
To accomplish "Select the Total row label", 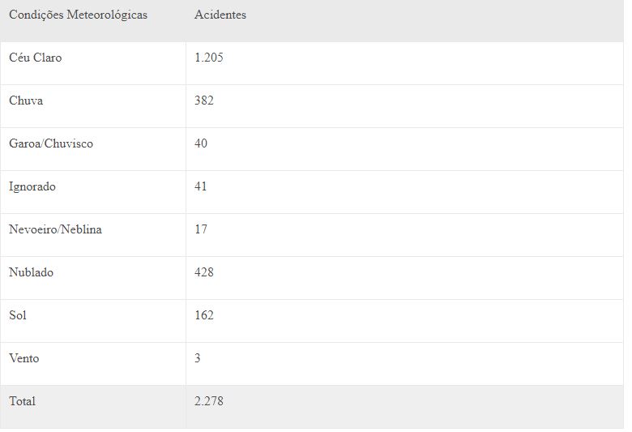I will pos(22,401).
